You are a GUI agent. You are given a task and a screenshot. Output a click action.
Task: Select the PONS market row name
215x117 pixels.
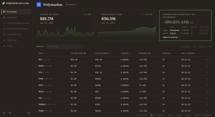point(41,111)
